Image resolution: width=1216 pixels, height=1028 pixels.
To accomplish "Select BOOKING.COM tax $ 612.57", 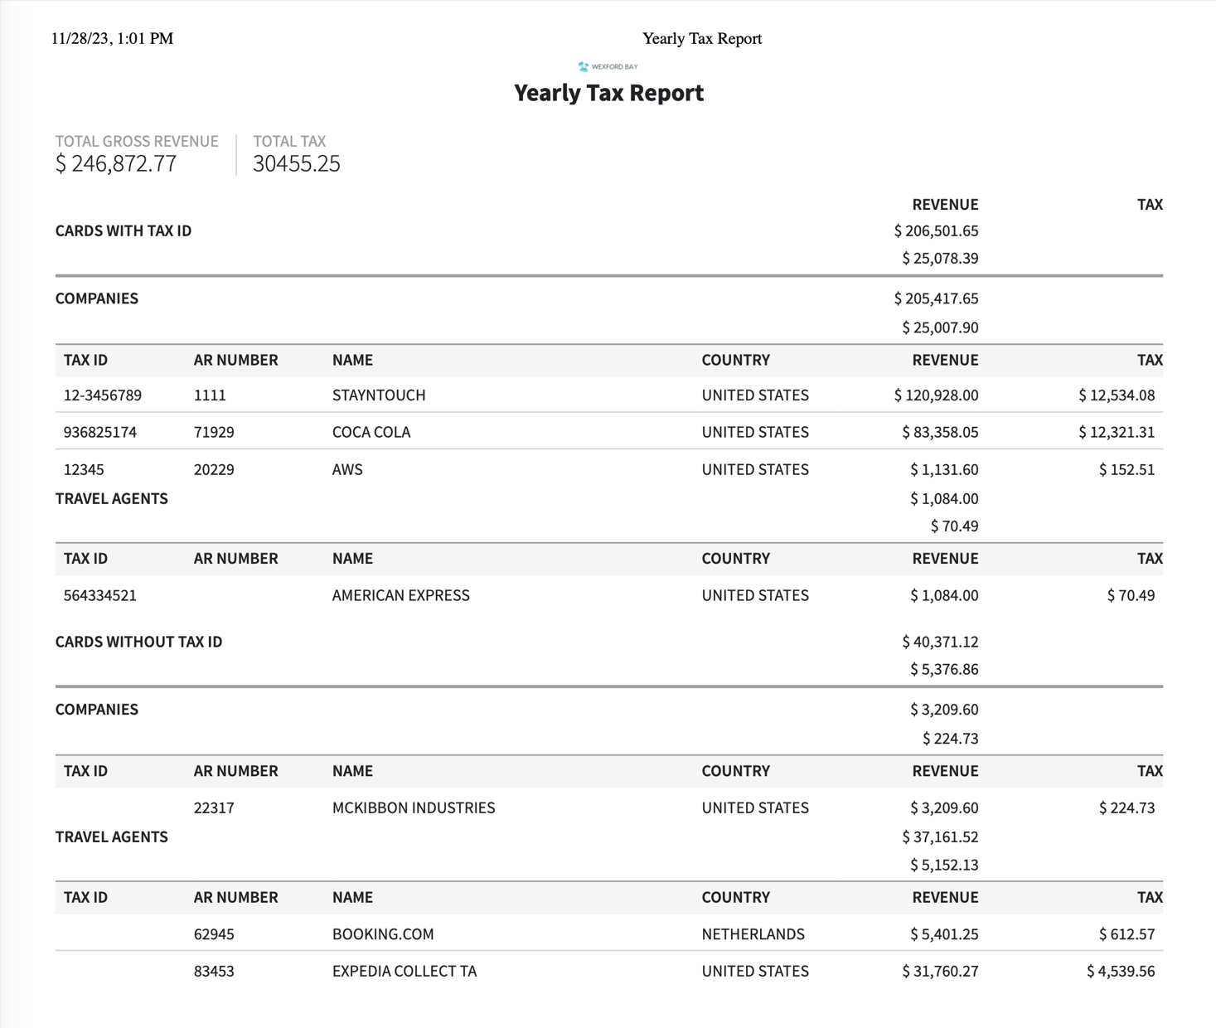I will coord(1126,934).
